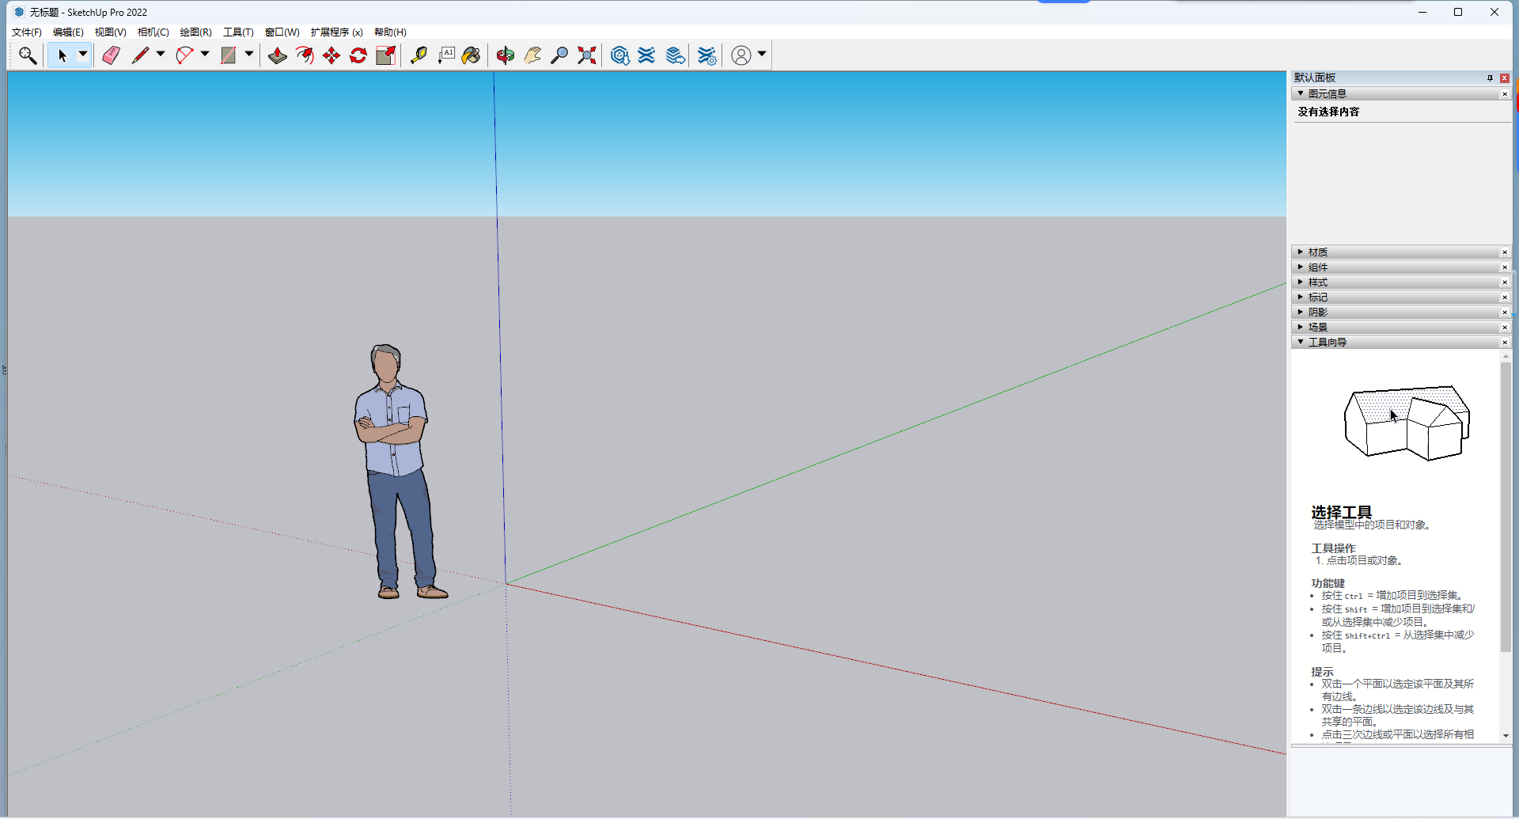Open the Rectangle tool dropdown arrow

[x=248, y=55]
